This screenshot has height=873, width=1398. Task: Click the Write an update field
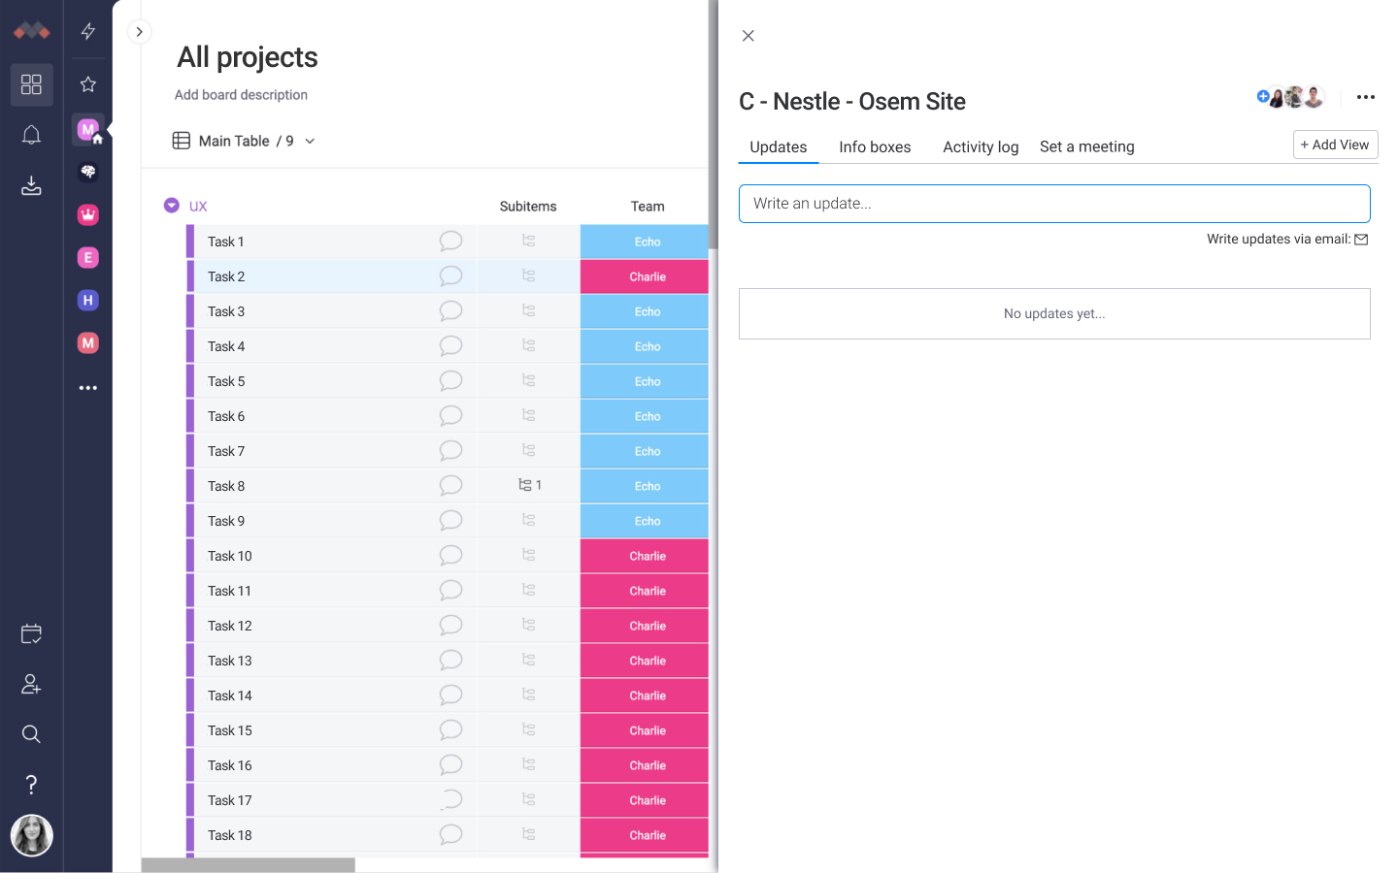click(1054, 204)
